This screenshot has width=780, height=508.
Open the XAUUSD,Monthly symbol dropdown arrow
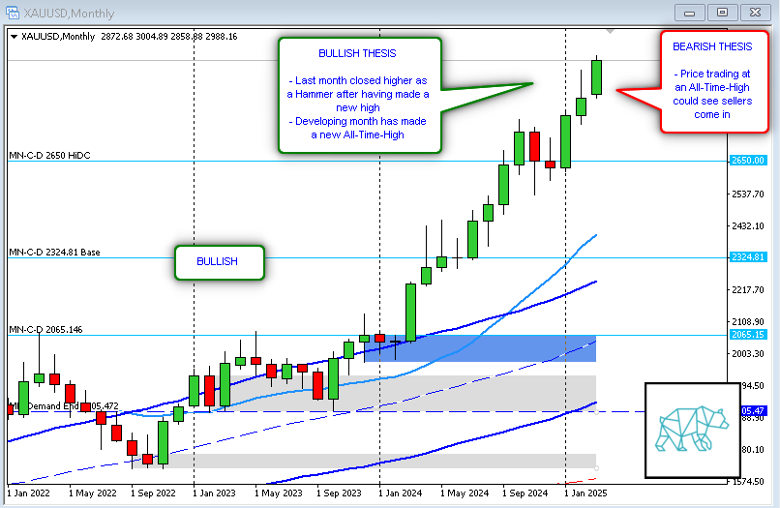14,36
